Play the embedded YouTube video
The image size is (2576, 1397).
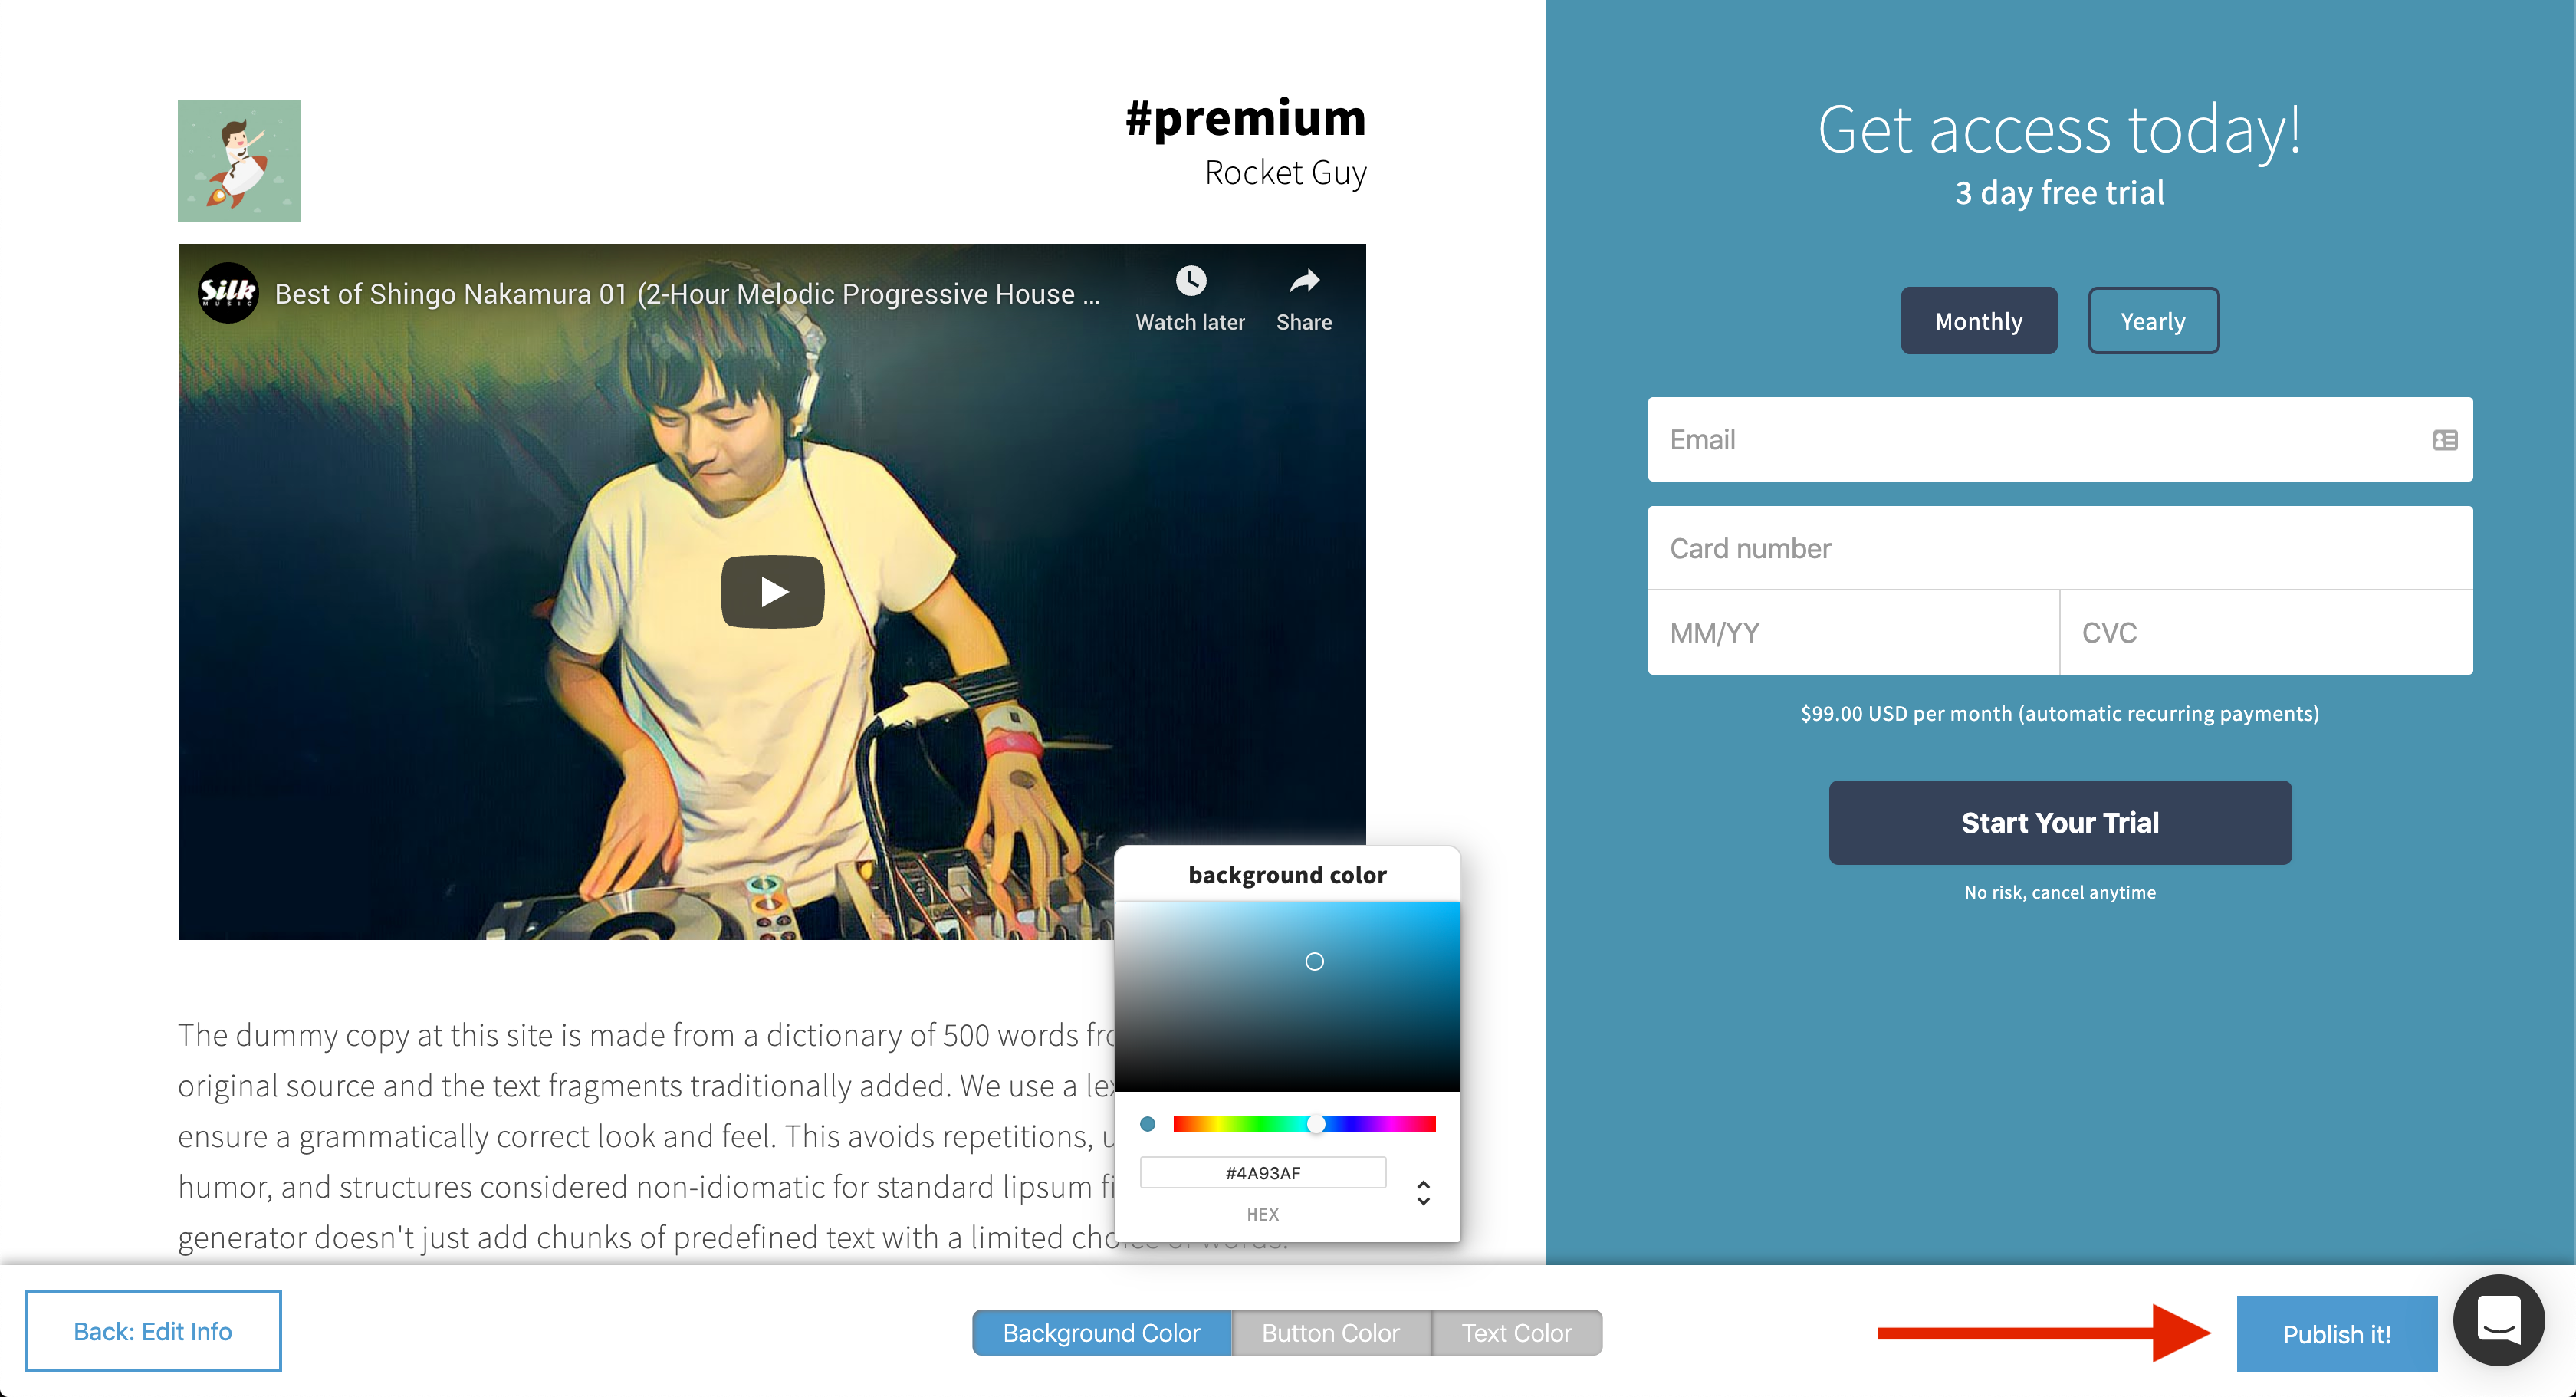click(x=772, y=591)
